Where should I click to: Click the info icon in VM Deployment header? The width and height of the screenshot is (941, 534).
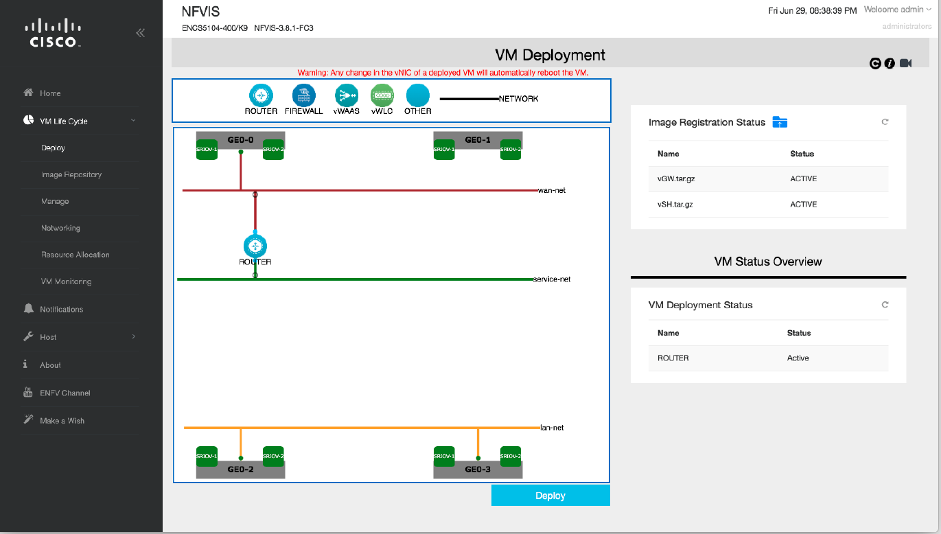(890, 63)
